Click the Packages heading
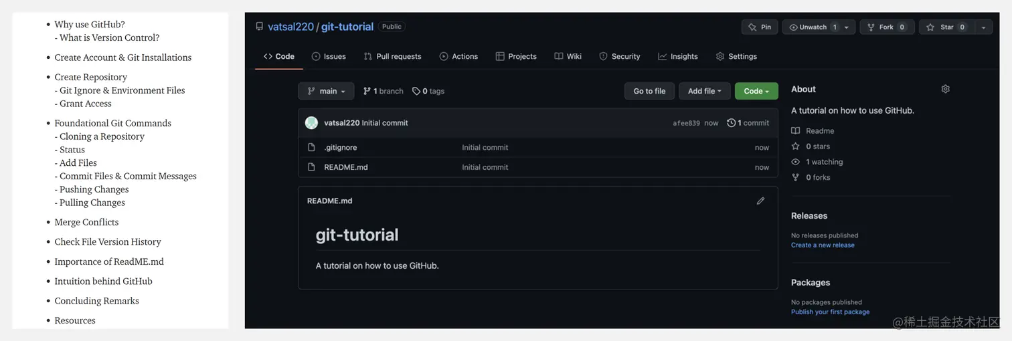 click(x=811, y=283)
